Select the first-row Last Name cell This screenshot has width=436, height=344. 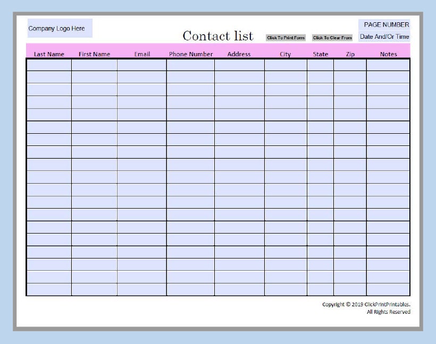pos(49,65)
